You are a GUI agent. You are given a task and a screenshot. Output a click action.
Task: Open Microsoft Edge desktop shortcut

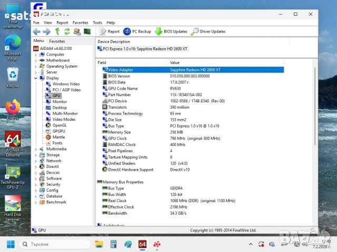coord(13,48)
